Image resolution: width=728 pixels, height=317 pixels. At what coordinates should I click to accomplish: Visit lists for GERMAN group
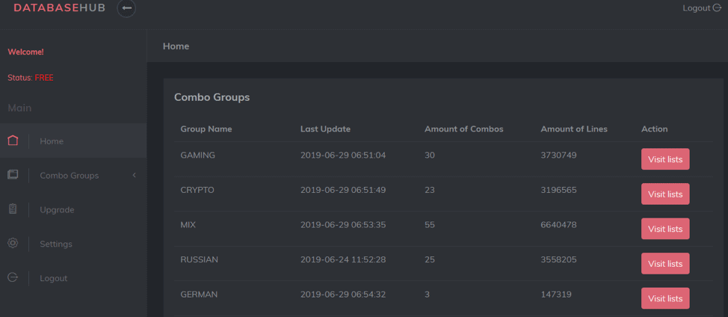665,298
